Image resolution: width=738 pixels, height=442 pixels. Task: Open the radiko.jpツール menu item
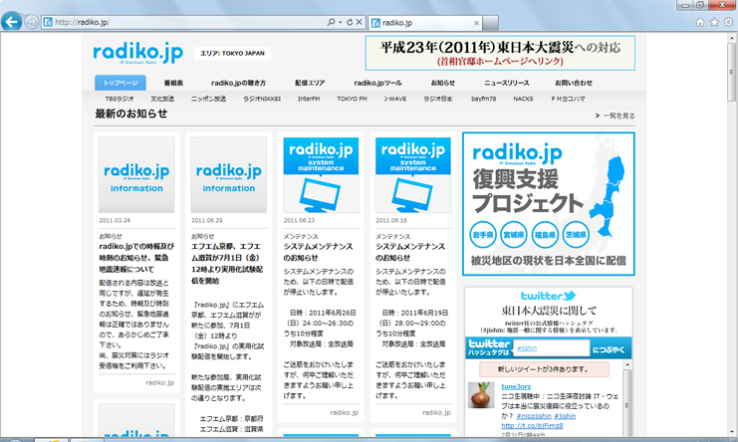[x=377, y=83]
